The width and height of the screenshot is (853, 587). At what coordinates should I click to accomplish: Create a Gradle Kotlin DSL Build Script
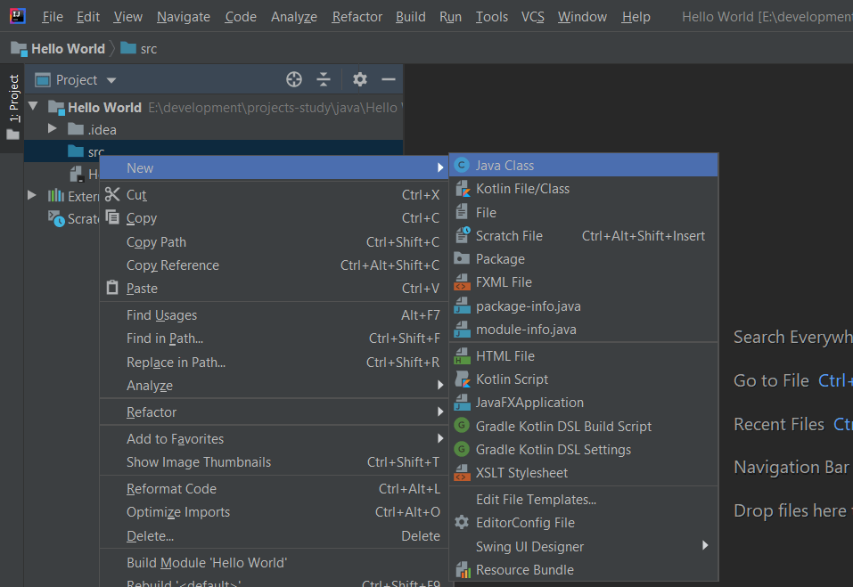561,426
